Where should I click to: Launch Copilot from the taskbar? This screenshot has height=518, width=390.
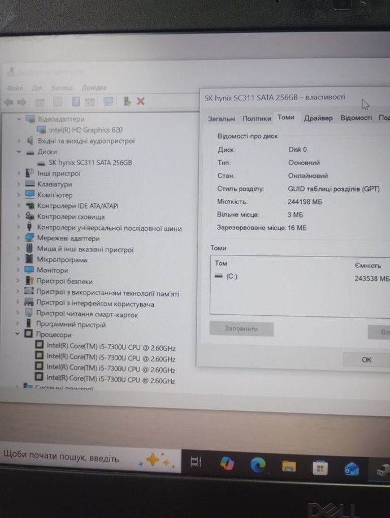(x=227, y=463)
